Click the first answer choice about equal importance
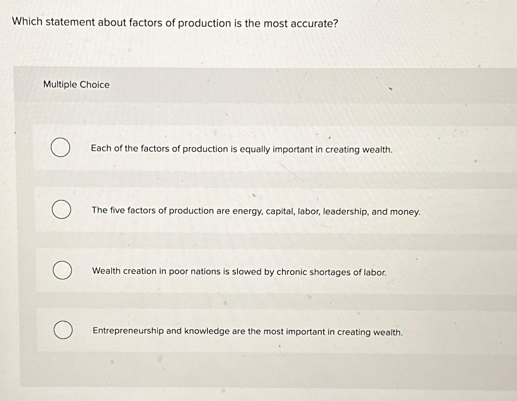The width and height of the screenshot is (517, 401). point(242,150)
